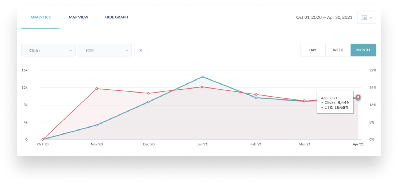Click the December '20 Clicks data point
The height and width of the screenshot is (184, 398).
148,102
